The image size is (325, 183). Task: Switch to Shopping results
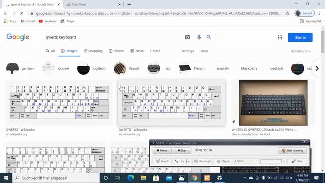point(93,51)
